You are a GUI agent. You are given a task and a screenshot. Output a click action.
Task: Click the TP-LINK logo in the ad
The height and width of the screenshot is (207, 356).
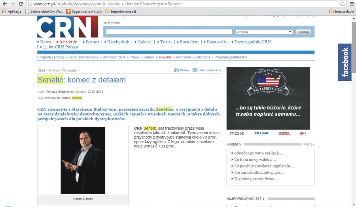[x=262, y=133]
